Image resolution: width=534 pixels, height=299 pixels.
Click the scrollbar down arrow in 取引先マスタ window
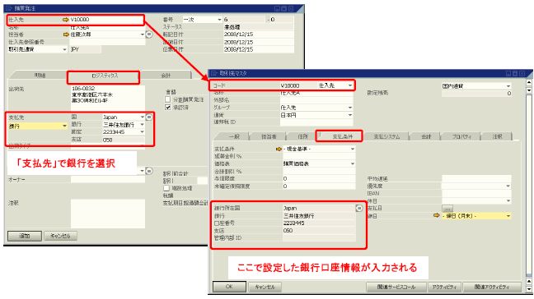point(529,289)
